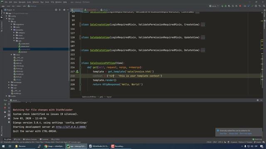The width and height of the screenshot is (266, 149).
Task: Click the SaleDeleteView class name
Action: (100, 50)
